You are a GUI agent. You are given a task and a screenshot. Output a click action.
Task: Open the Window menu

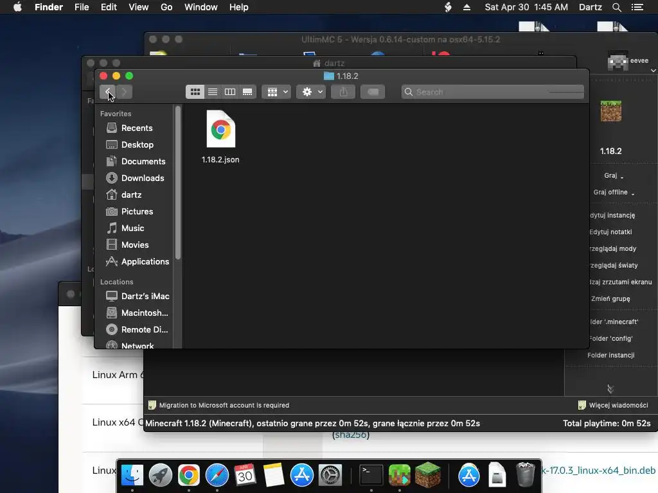point(201,7)
